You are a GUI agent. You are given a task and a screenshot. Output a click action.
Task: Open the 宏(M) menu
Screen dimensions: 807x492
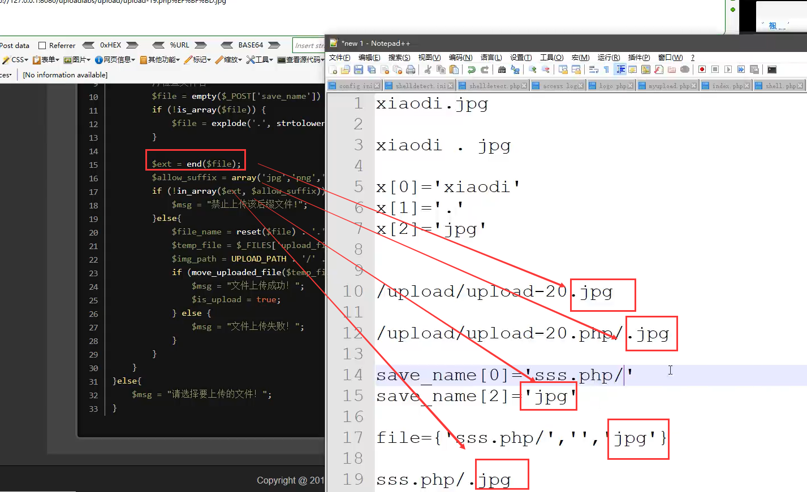[580, 58]
